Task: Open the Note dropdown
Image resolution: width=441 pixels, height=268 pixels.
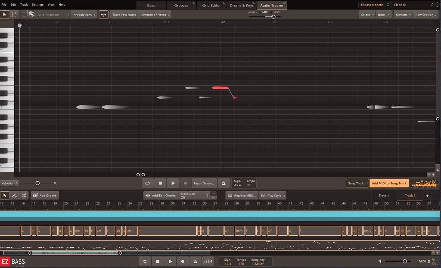Action: (384, 15)
